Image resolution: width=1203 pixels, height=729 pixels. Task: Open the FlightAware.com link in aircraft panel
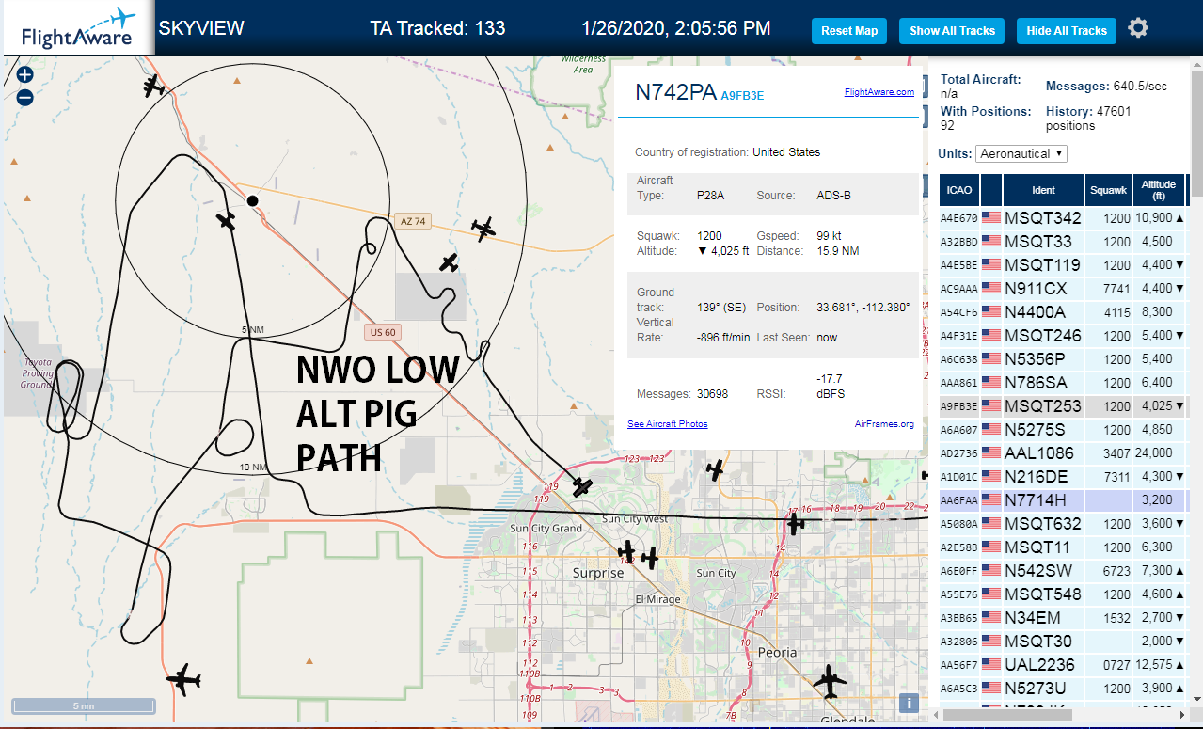[x=879, y=92]
